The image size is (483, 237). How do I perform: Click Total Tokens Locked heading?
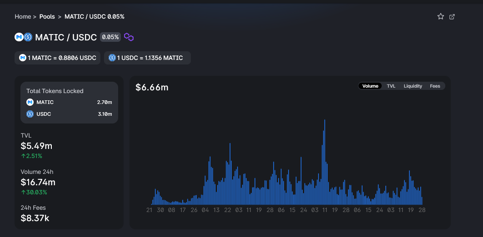point(55,91)
